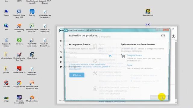193x108 pixels.
Task: Click the Activar button
Action: [77, 75]
